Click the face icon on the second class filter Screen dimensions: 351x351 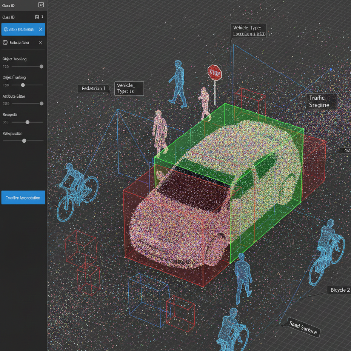click(x=5, y=43)
